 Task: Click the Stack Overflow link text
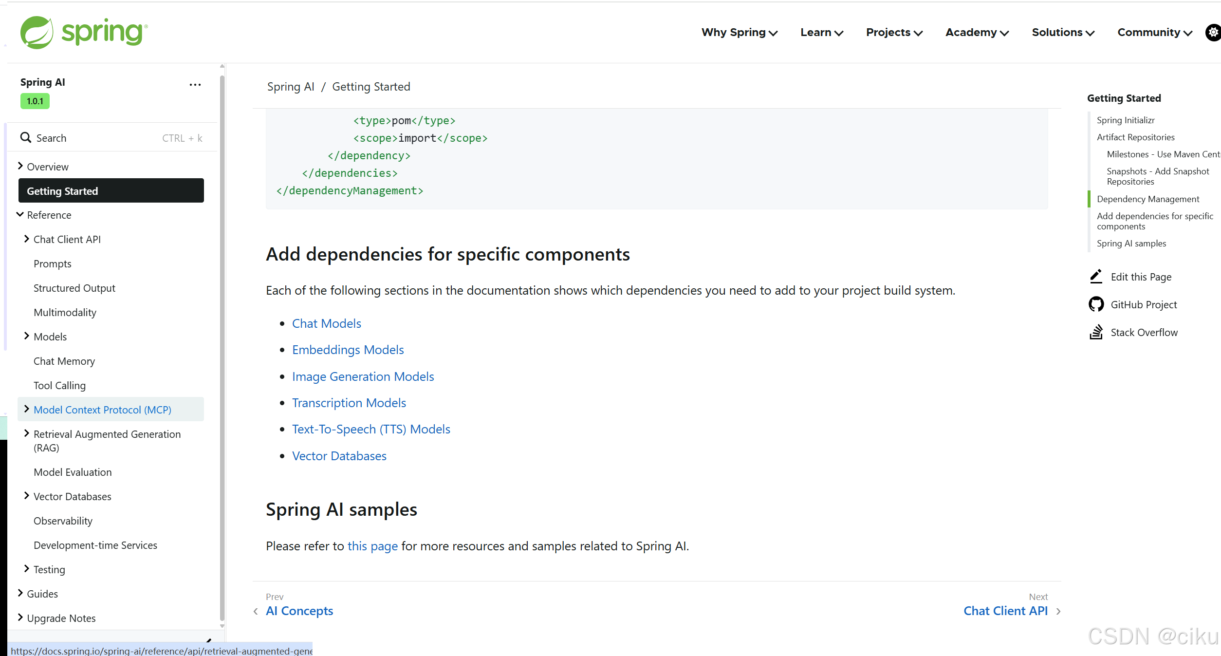(x=1144, y=332)
